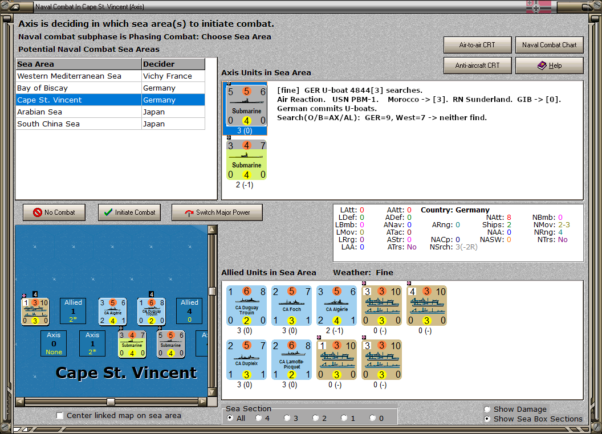This screenshot has height=434, width=602.
Task: Select Sea Section radio button 2
Action: (315, 418)
